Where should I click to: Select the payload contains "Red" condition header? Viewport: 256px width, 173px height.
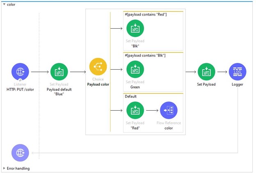coord(145,14)
